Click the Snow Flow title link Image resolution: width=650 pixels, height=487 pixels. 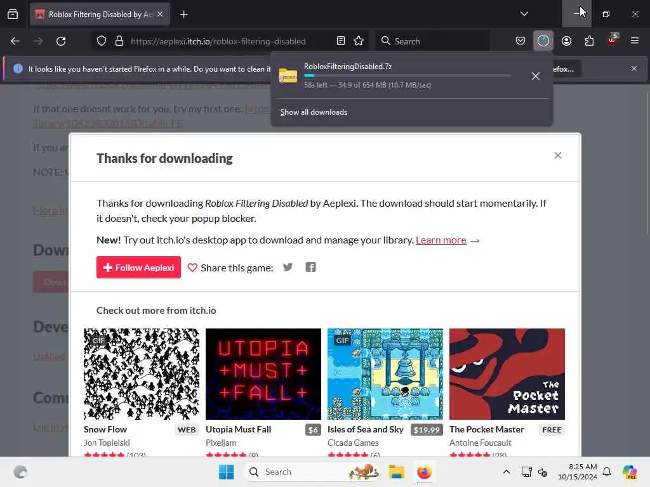pyautogui.click(x=105, y=429)
